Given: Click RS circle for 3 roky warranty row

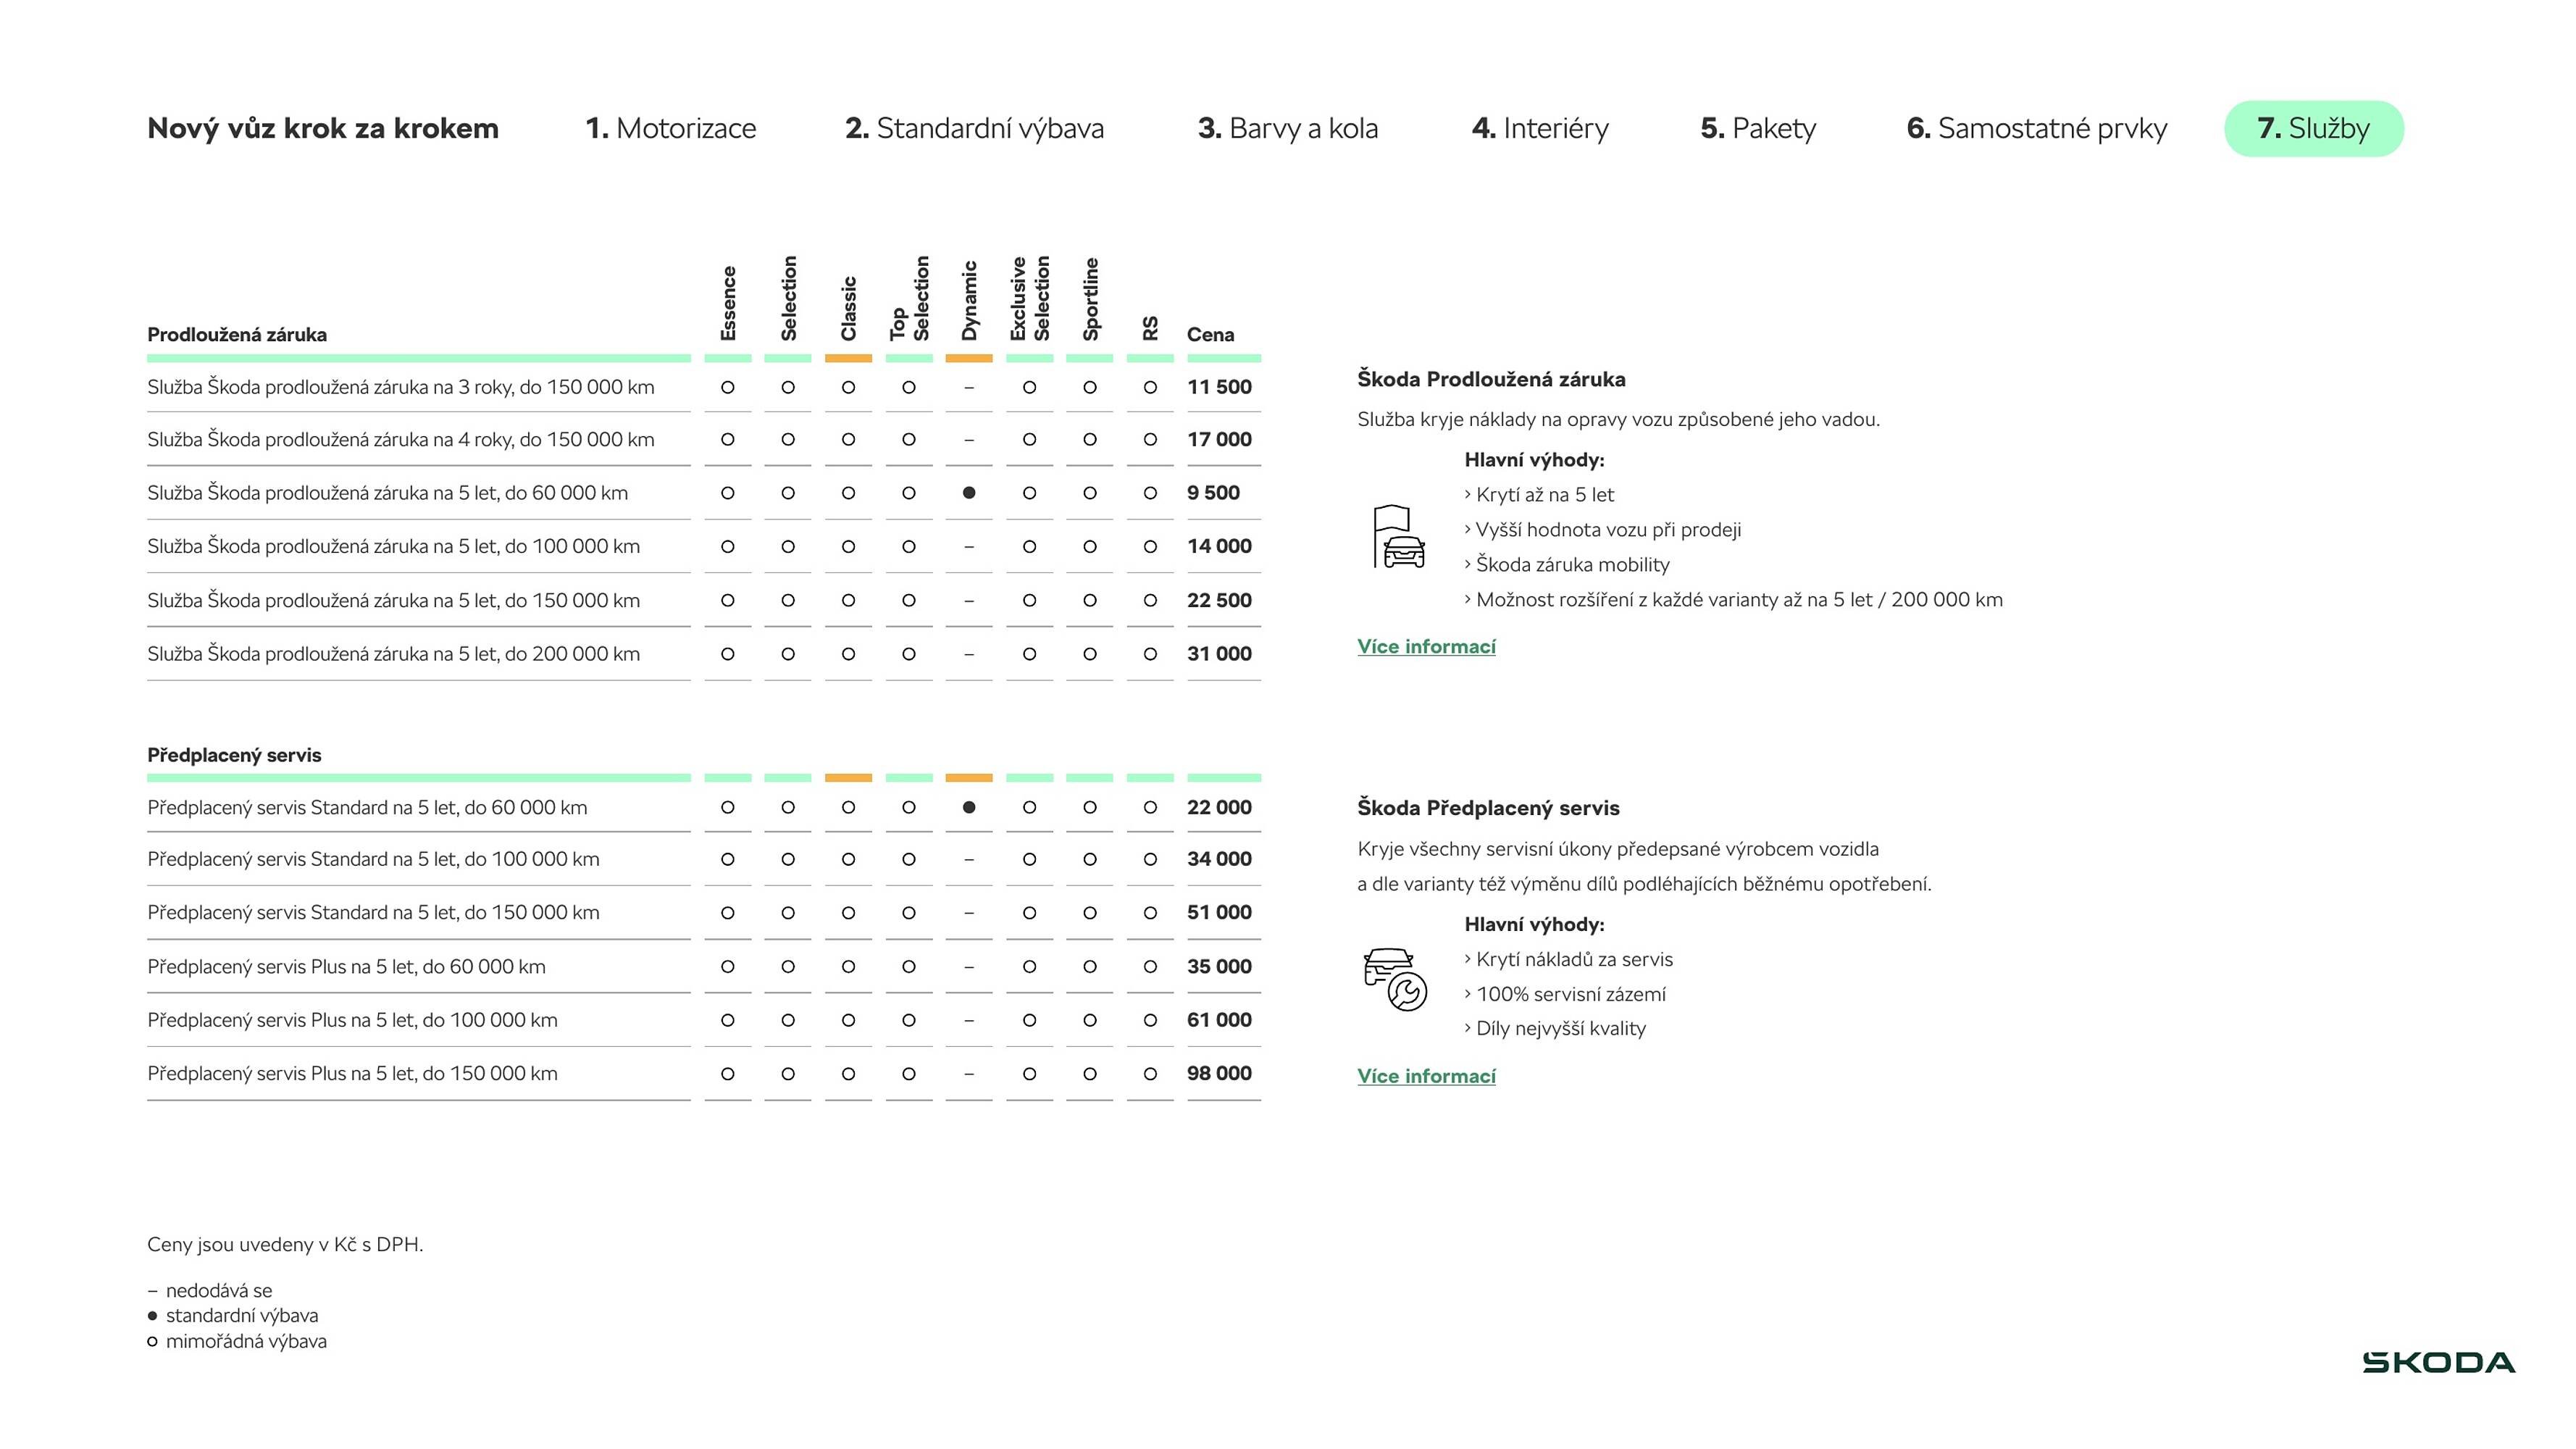Looking at the screenshot, I should coord(1150,387).
